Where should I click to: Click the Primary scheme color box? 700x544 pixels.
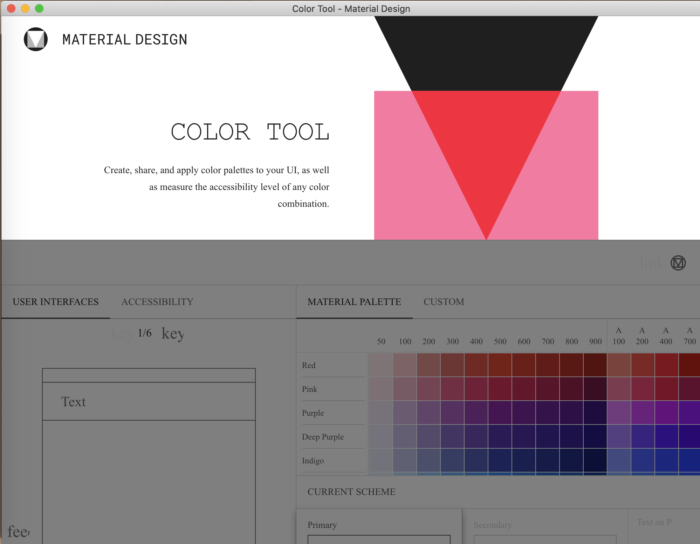pyautogui.click(x=379, y=539)
